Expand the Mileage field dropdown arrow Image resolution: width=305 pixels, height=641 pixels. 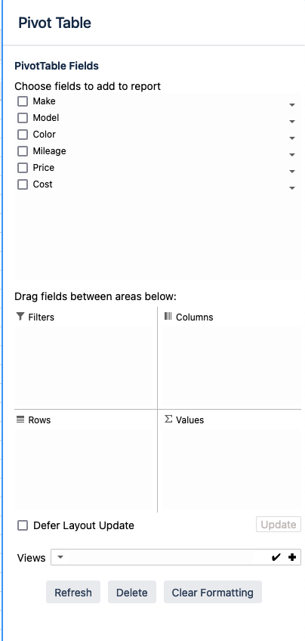point(292,155)
